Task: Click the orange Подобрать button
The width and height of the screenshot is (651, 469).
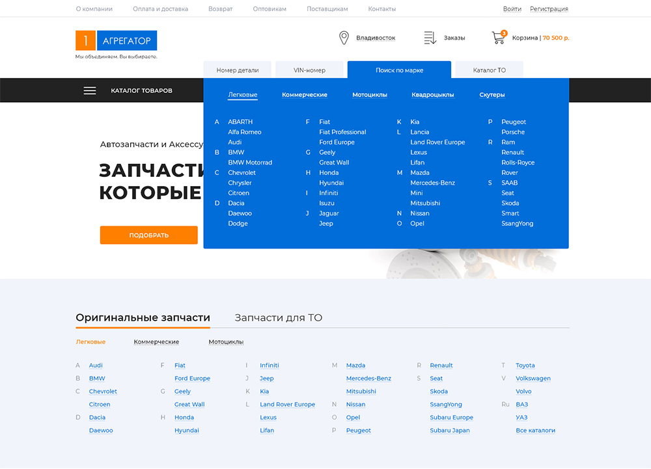Action: (148, 235)
